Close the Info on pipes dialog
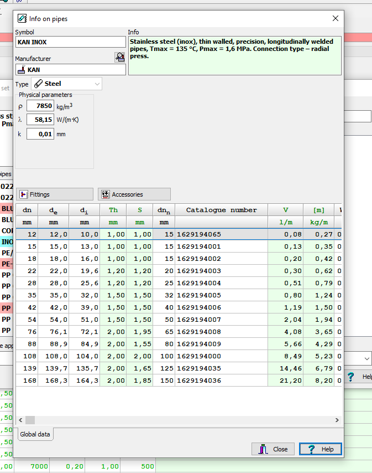Screen dimensions: 372x473 [x=336, y=18]
